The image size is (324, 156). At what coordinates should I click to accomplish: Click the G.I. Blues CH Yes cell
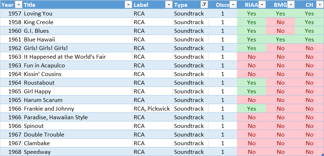coord(309,31)
